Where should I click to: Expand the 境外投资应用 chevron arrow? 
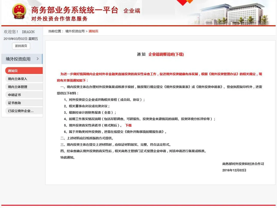[x=38, y=59]
